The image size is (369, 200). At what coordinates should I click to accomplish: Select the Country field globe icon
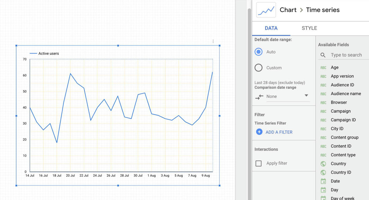[323, 164]
